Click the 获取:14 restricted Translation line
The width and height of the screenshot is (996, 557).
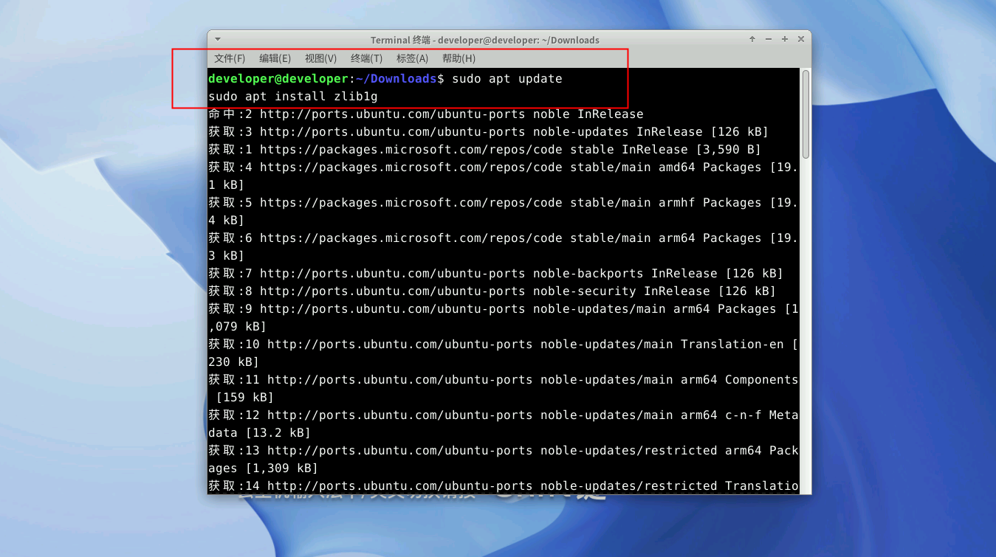[x=504, y=485]
